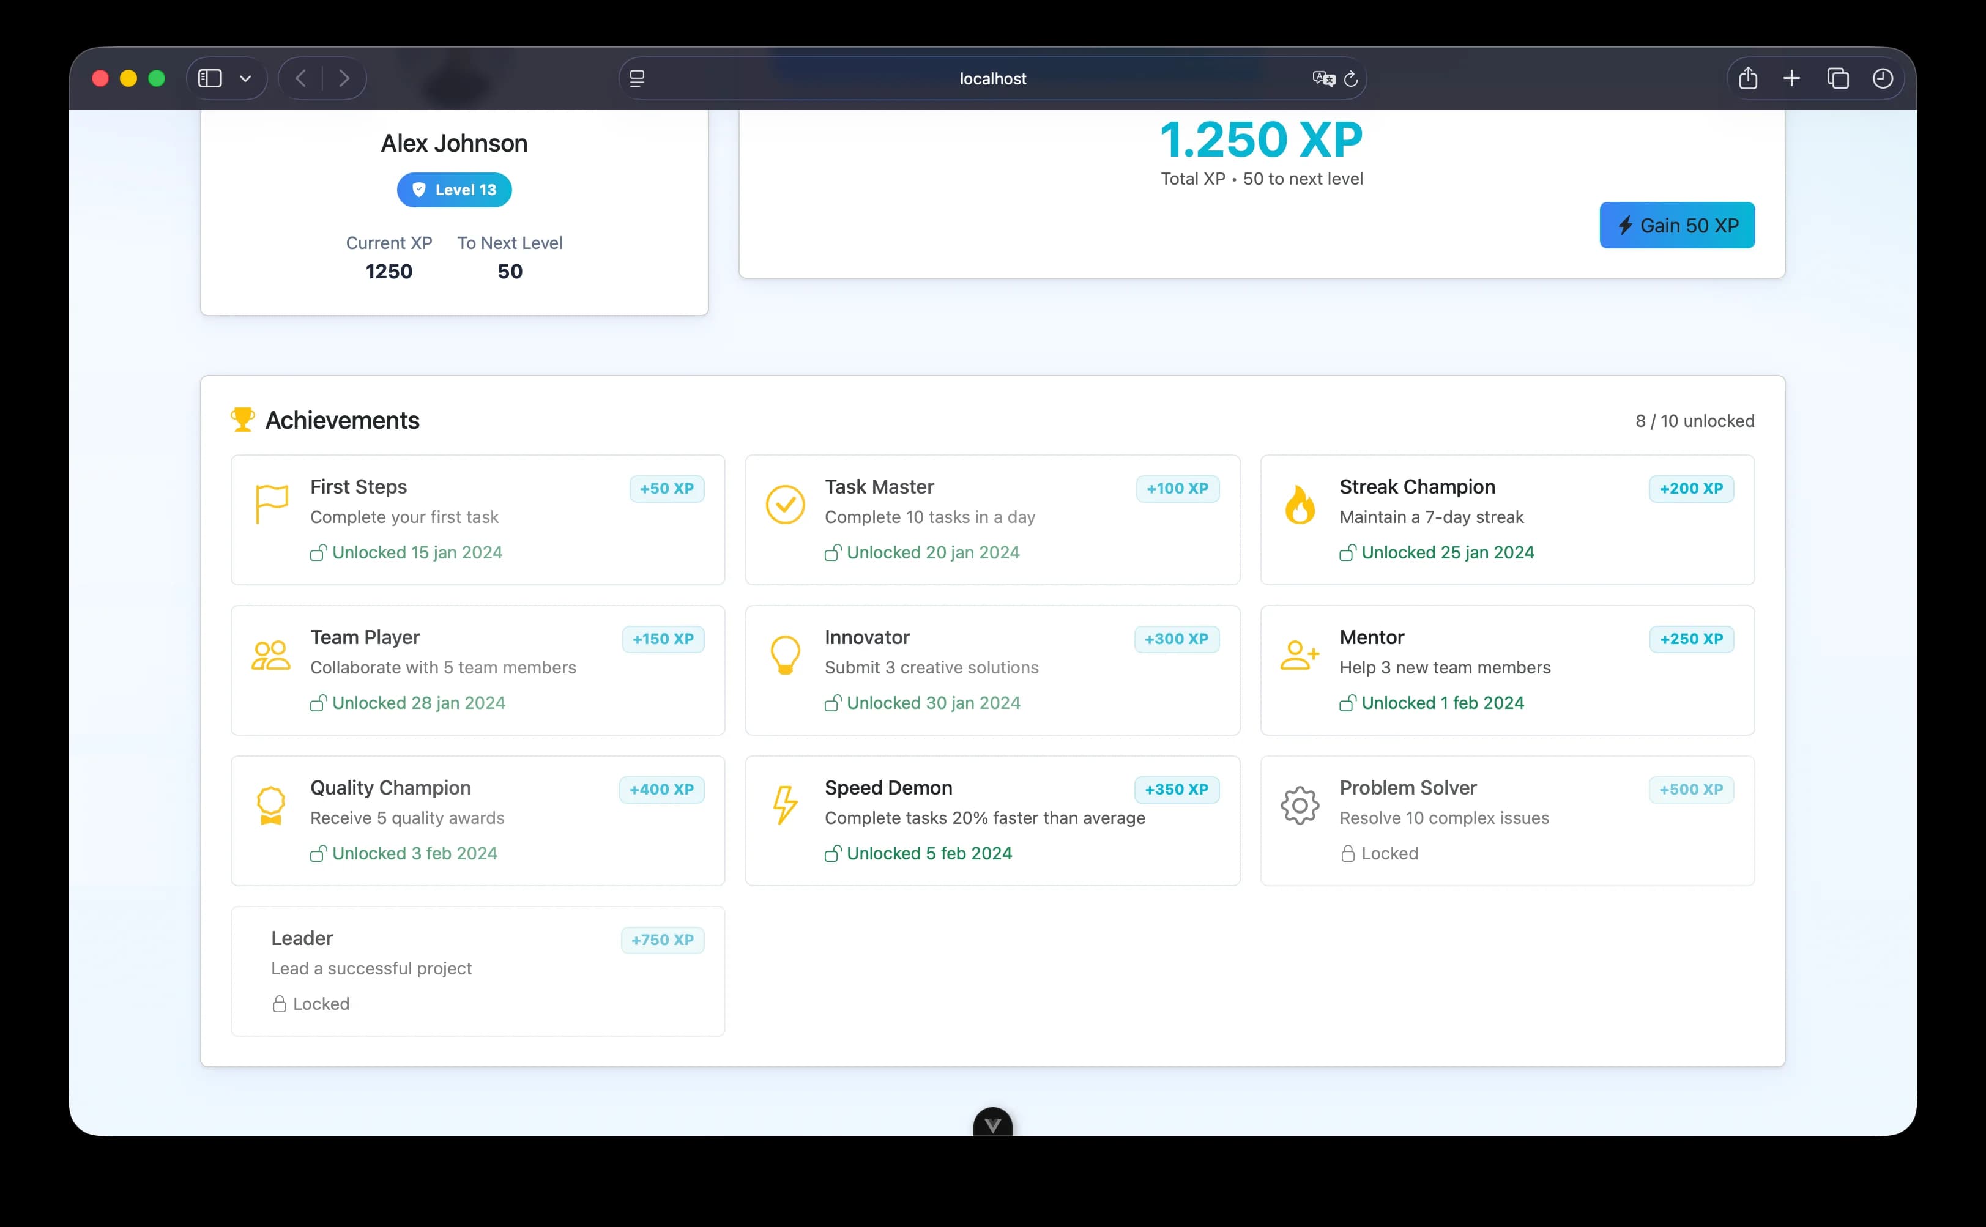
Task: Click the add-person icon on Mentor achievement
Action: pyautogui.click(x=1300, y=654)
